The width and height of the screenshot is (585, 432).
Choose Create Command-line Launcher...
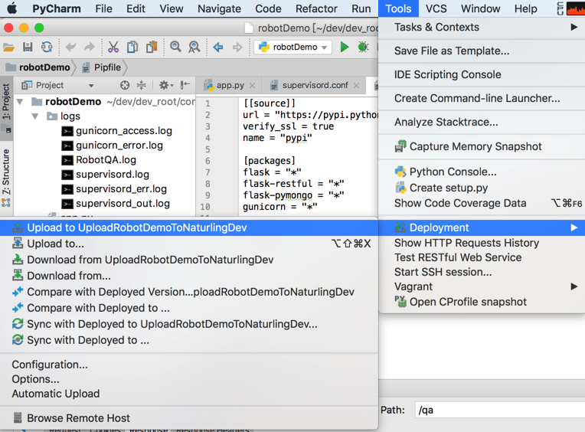(x=482, y=98)
